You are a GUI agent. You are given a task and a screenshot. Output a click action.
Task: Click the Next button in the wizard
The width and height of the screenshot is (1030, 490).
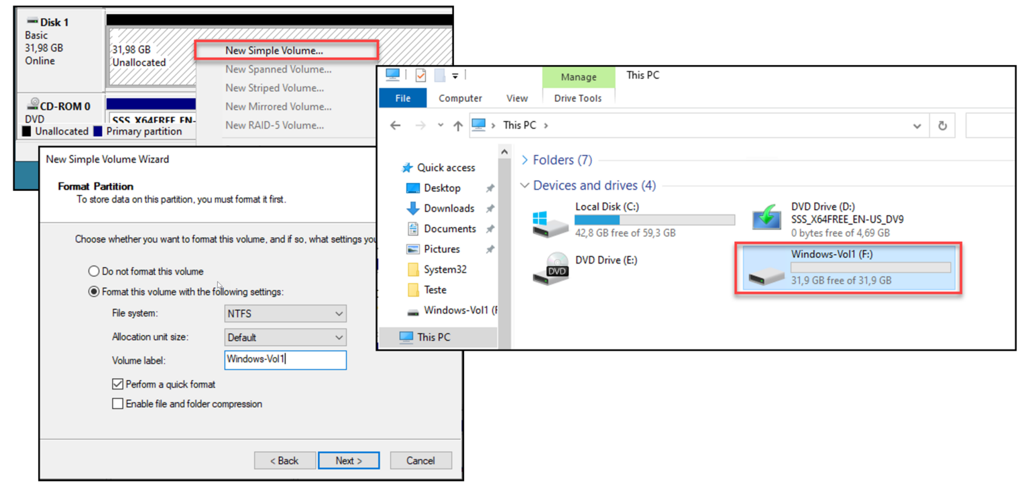click(349, 461)
